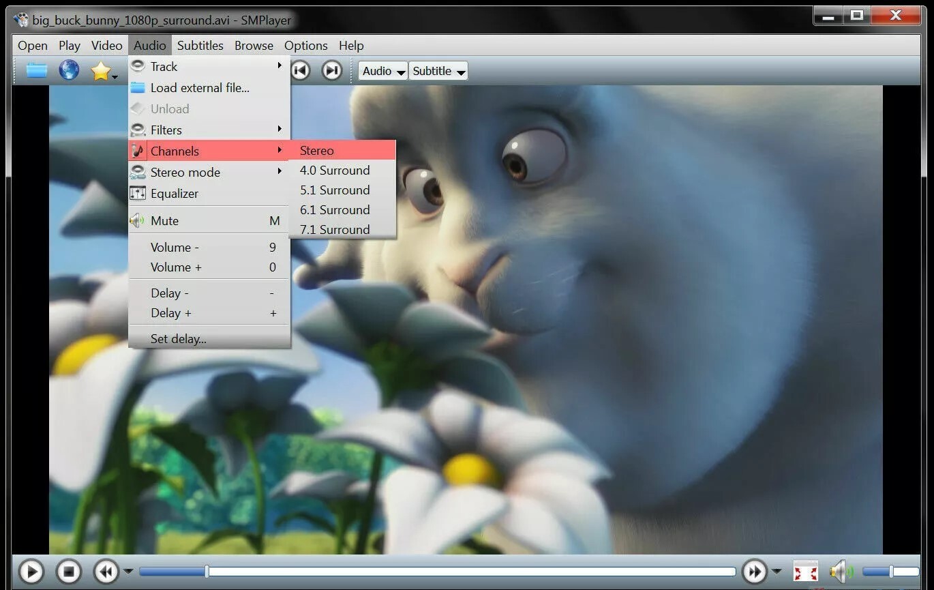
Task: Choose Delay - menu entry
Action: (x=209, y=293)
